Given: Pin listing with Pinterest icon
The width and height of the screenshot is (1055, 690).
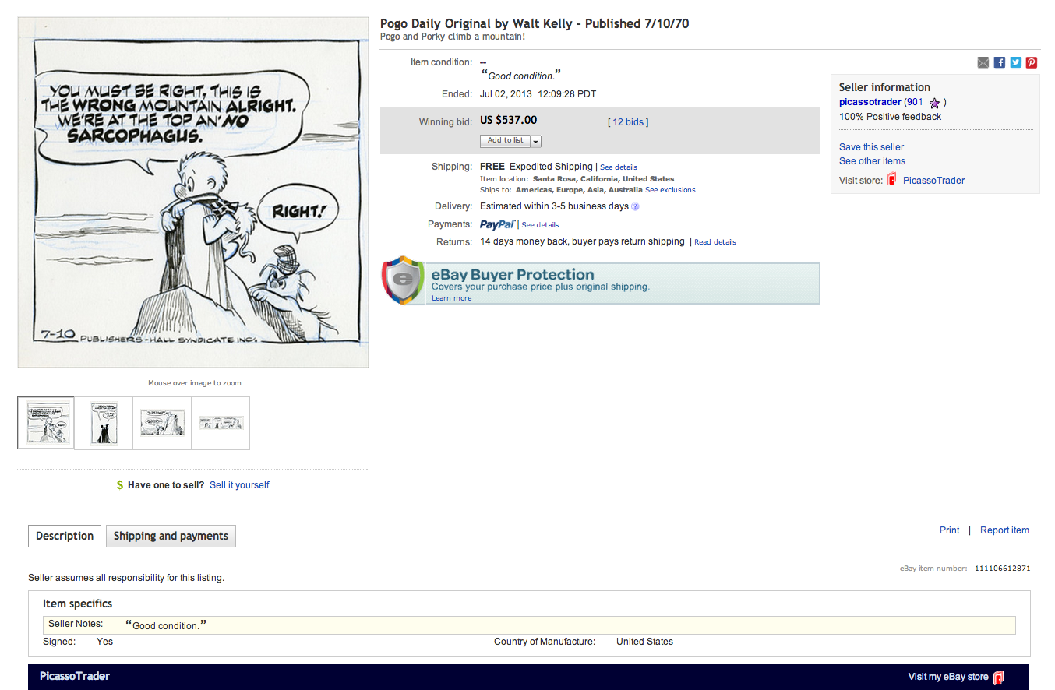Looking at the screenshot, I should pos(1032,62).
